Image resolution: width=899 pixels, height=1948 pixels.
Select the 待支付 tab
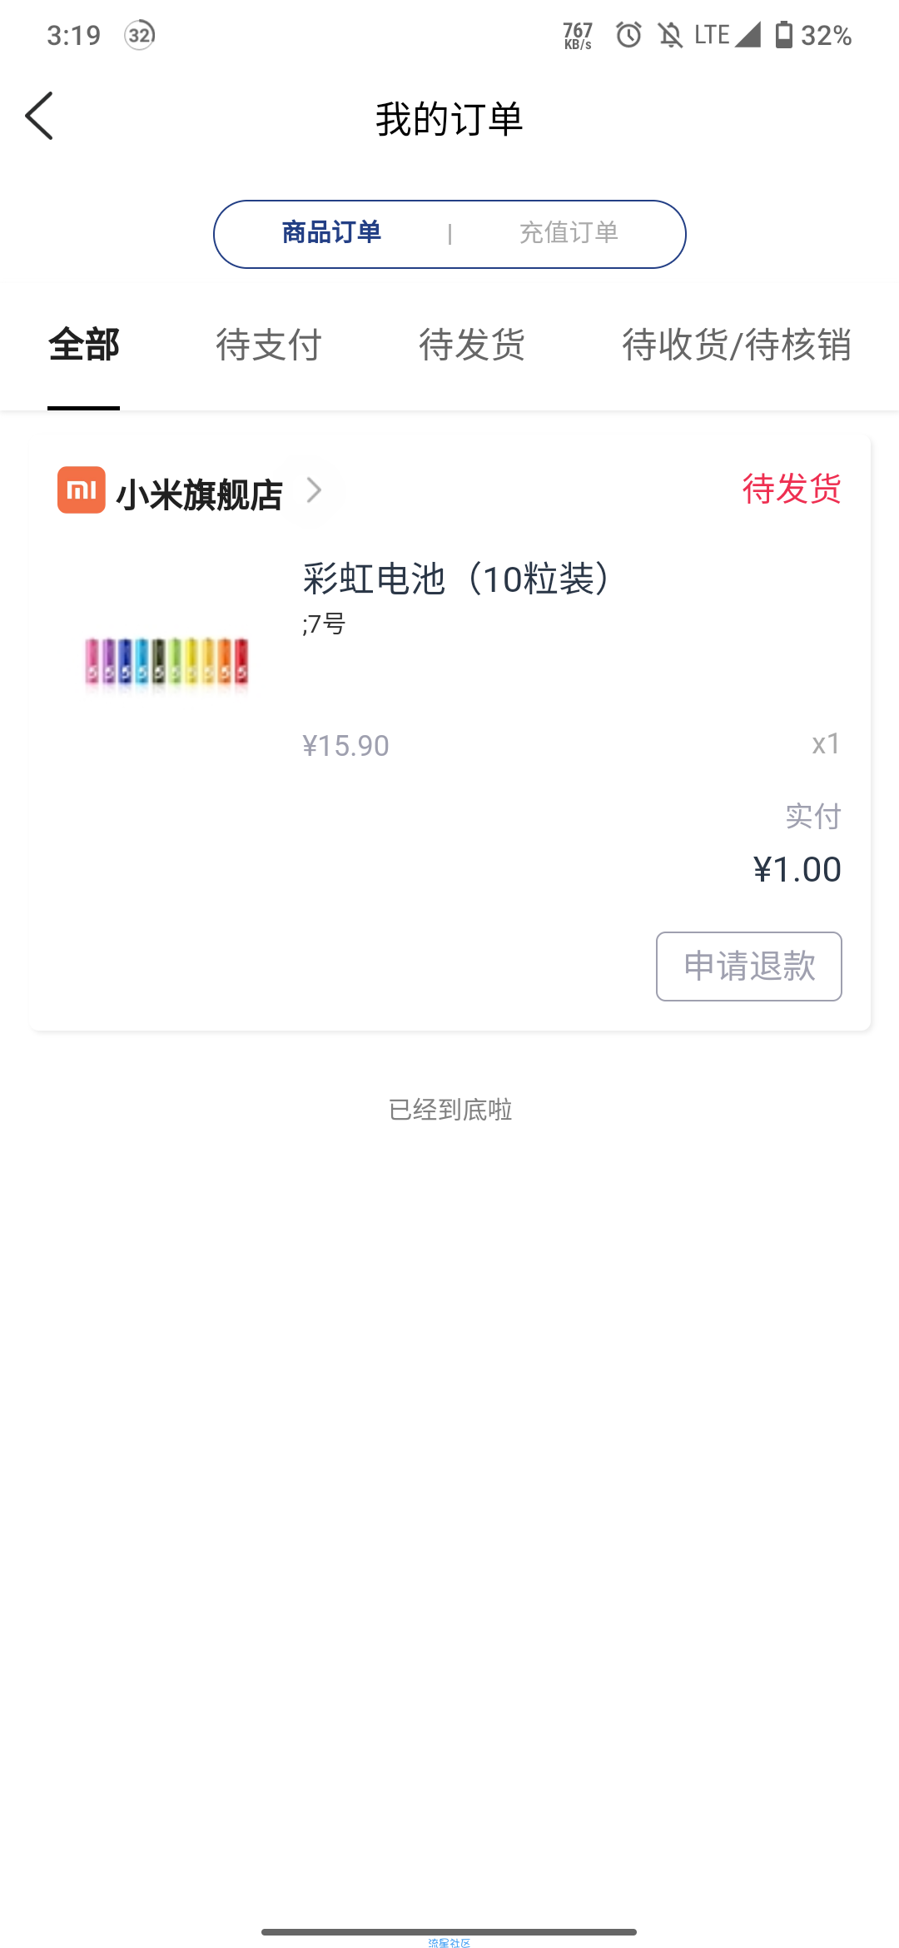coord(269,345)
